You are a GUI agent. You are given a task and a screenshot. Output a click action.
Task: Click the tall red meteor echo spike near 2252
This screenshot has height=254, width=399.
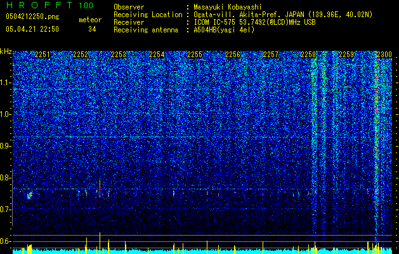point(100,188)
